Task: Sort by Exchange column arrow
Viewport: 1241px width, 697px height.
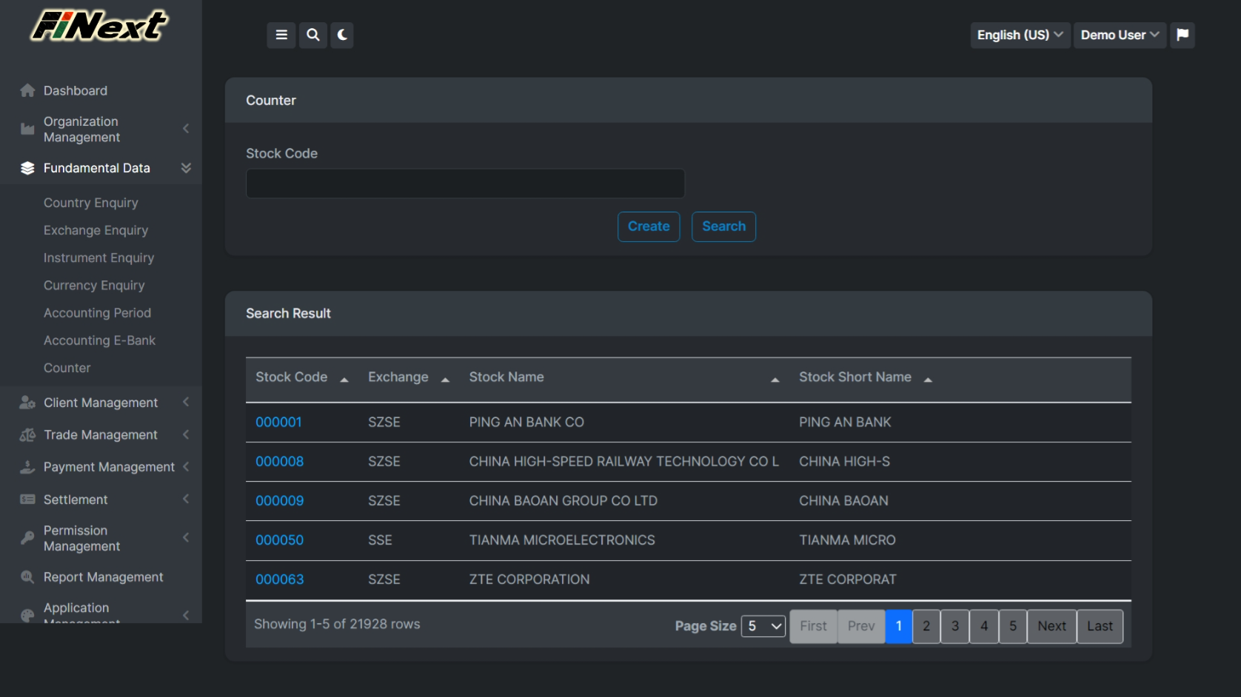Action: tap(445, 380)
